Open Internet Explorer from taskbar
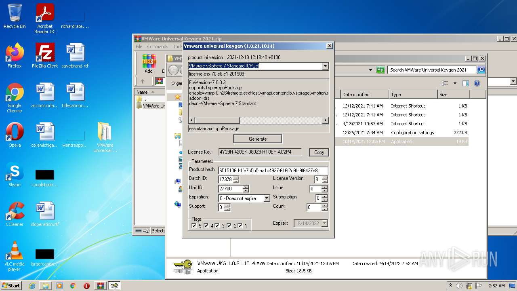517x291 pixels. coord(32,286)
